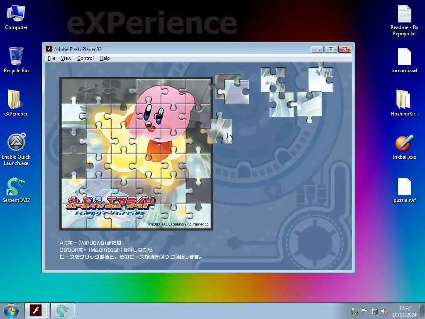The height and width of the screenshot is (319, 425).
Task: Maximize the Adobe Flash Player window
Action: tap(331, 49)
